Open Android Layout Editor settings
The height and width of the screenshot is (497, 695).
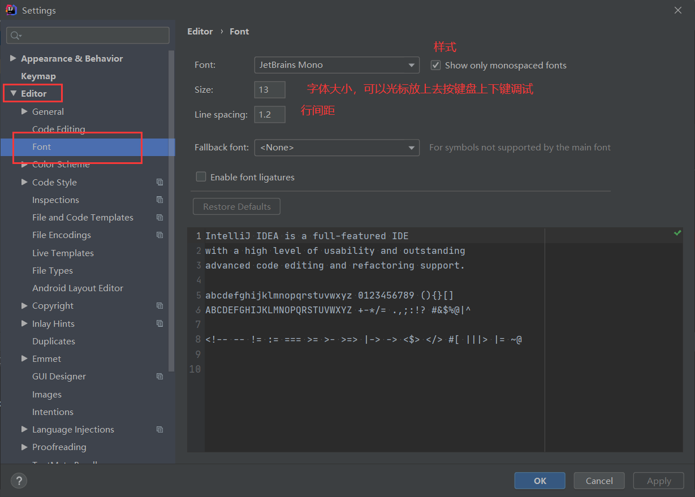(77, 288)
